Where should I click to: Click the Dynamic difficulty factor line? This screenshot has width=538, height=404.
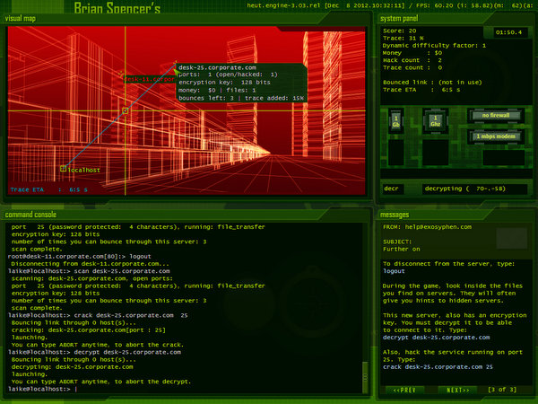pos(434,46)
